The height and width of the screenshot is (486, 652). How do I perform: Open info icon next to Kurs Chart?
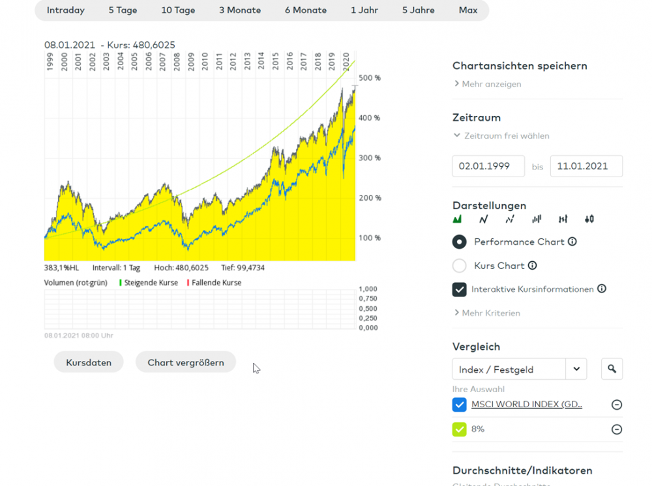coord(532,265)
